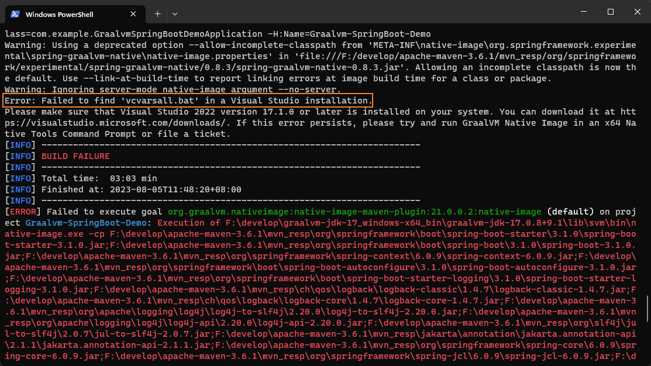This screenshot has width=651, height=366.
Task: Click the PowerShell icon in the tab
Action: tap(15, 14)
